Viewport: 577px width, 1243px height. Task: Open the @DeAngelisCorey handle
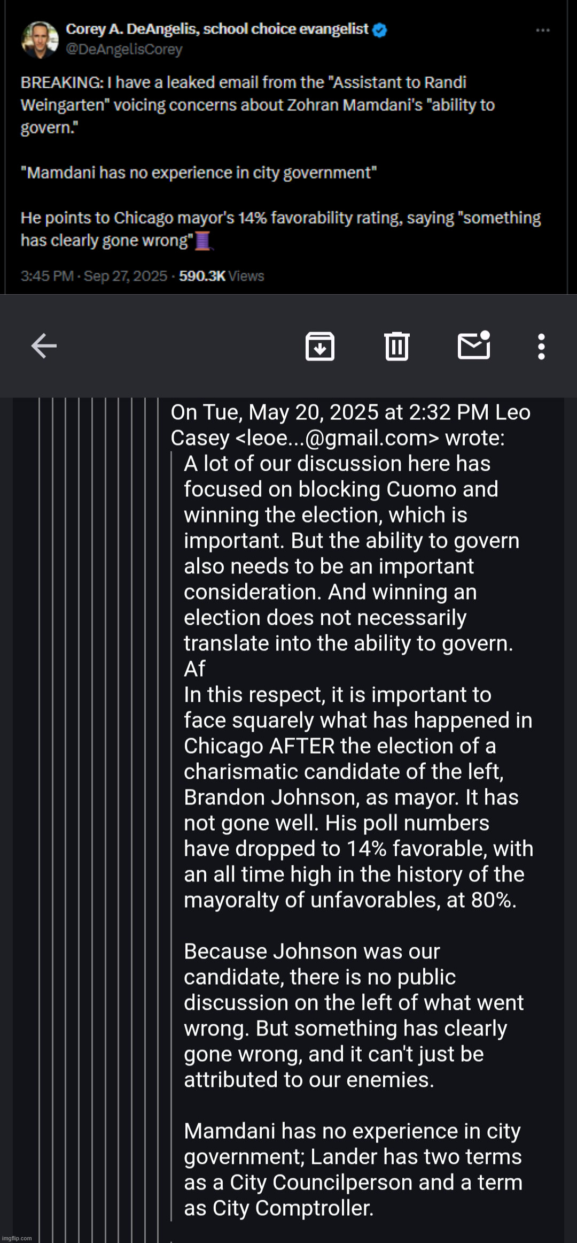point(124,49)
